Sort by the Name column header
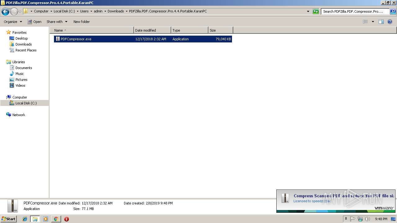The width and height of the screenshot is (397, 223). point(92,30)
